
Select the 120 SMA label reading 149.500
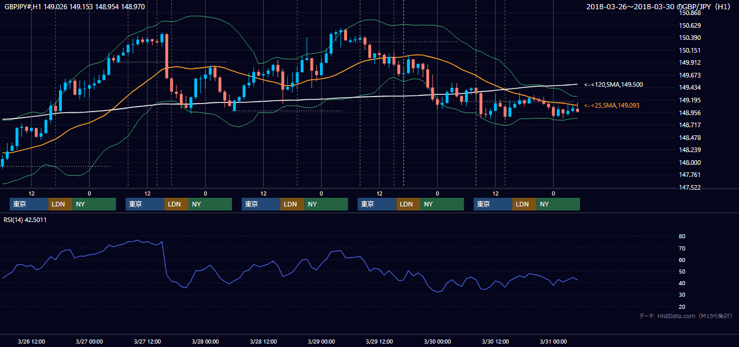coord(614,84)
